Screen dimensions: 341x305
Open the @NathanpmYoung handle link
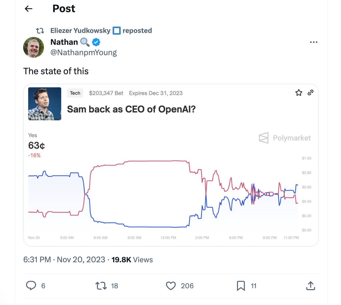point(83,53)
